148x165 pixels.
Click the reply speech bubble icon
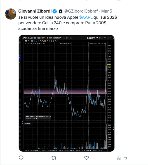tap(21, 158)
